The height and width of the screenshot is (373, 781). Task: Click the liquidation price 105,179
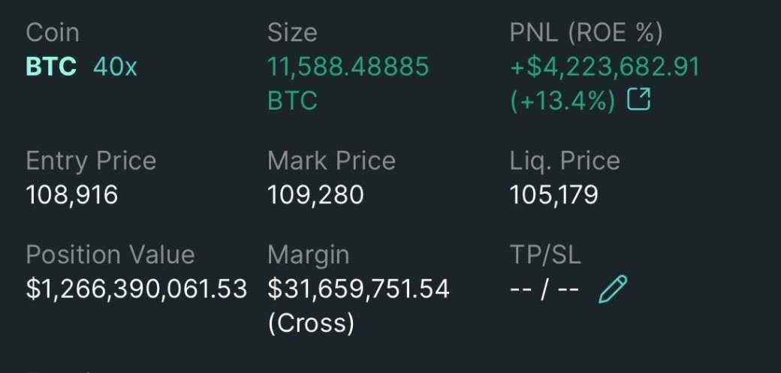(x=554, y=195)
